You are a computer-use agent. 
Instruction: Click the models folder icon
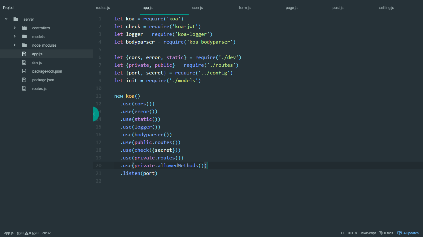[x=24, y=36]
